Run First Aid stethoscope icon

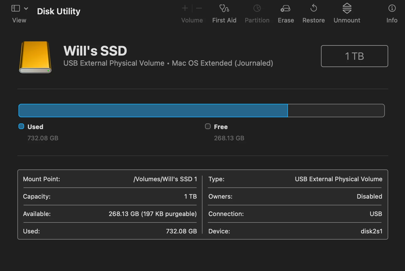point(224,8)
